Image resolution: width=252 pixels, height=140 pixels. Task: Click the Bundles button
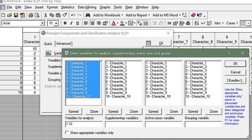235,81
